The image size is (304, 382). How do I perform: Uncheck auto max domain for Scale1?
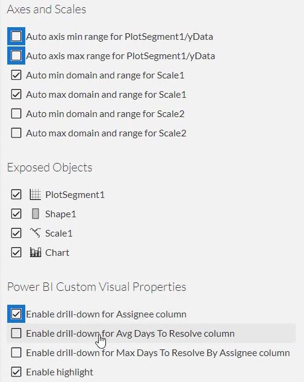(x=16, y=94)
